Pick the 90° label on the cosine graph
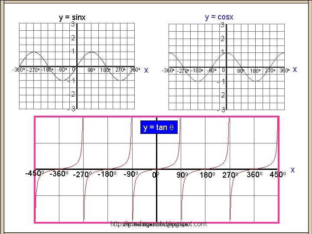 click(x=241, y=71)
